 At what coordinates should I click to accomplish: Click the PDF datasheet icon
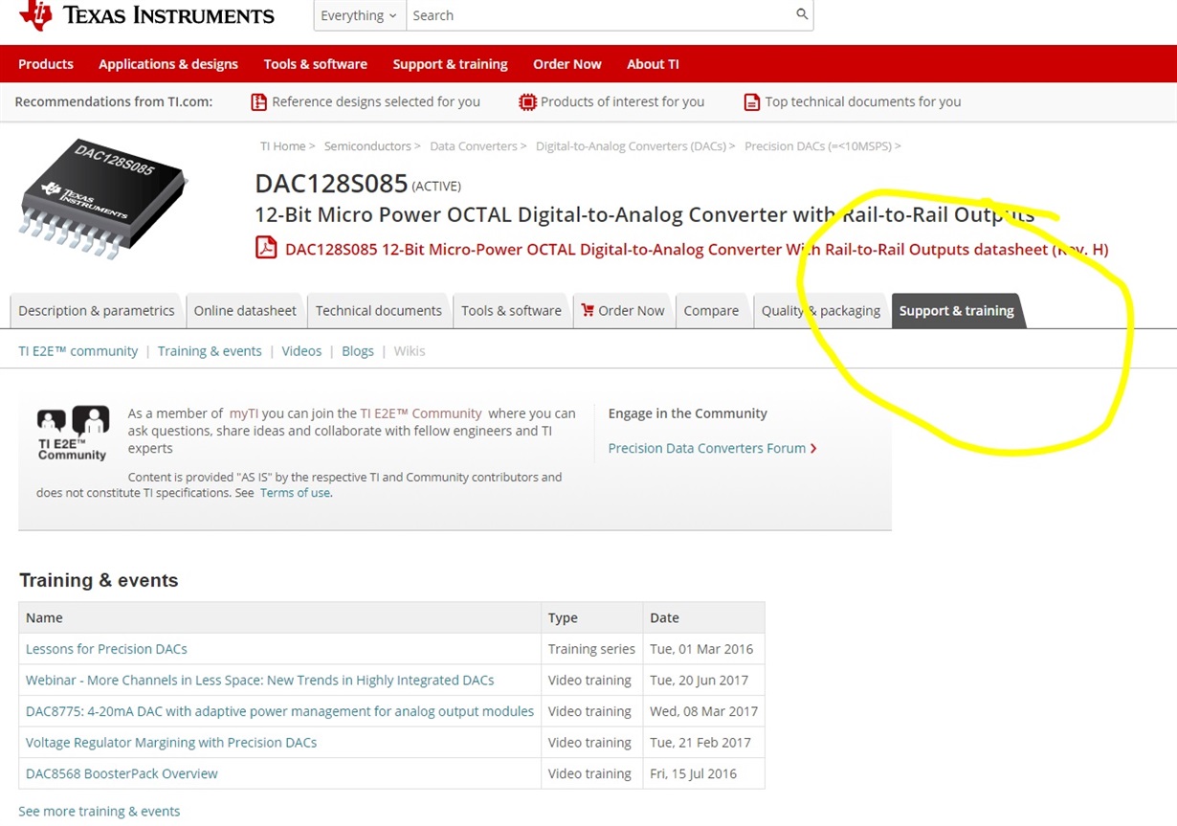click(x=266, y=248)
